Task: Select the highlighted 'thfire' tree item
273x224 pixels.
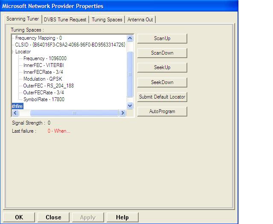Action: click(17, 106)
